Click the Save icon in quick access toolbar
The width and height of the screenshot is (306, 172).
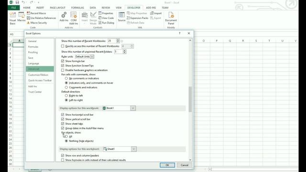(x=17, y=2)
